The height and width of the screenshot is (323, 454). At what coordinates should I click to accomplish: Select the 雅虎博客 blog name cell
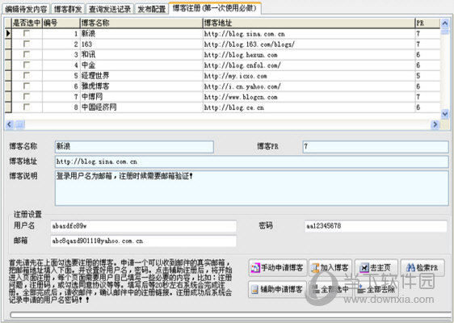click(141, 86)
